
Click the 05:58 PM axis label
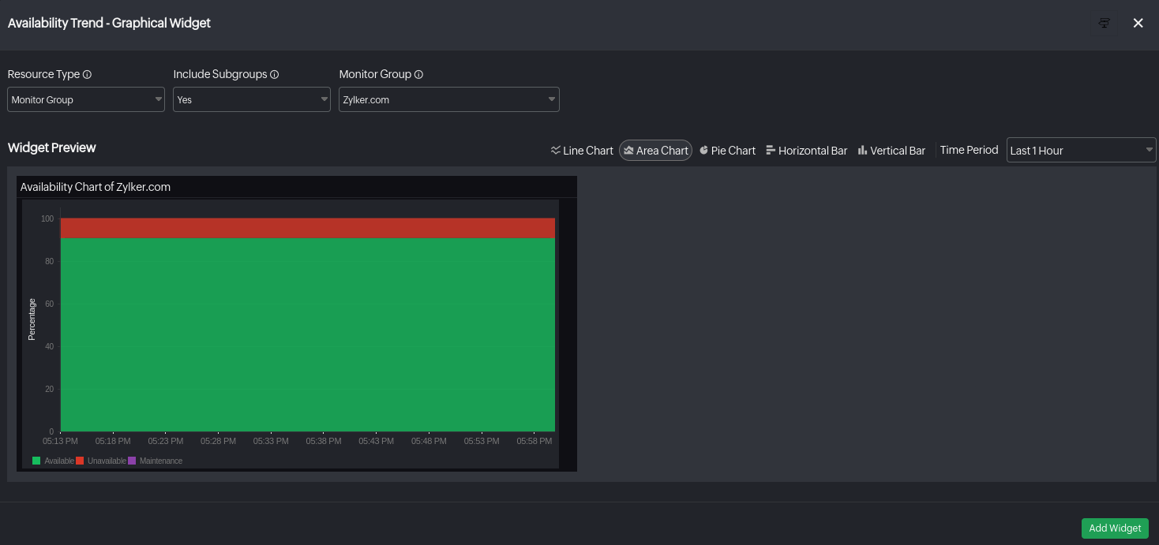click(534, 441)
